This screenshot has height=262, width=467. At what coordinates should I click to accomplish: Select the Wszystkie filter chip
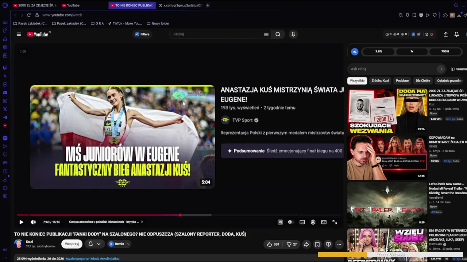[x=357, y=81]
